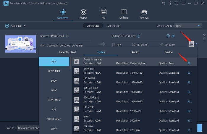Screen dimensions: 207x134
Task: Open settings gear for HD 1080P
Action: point(189,82)
